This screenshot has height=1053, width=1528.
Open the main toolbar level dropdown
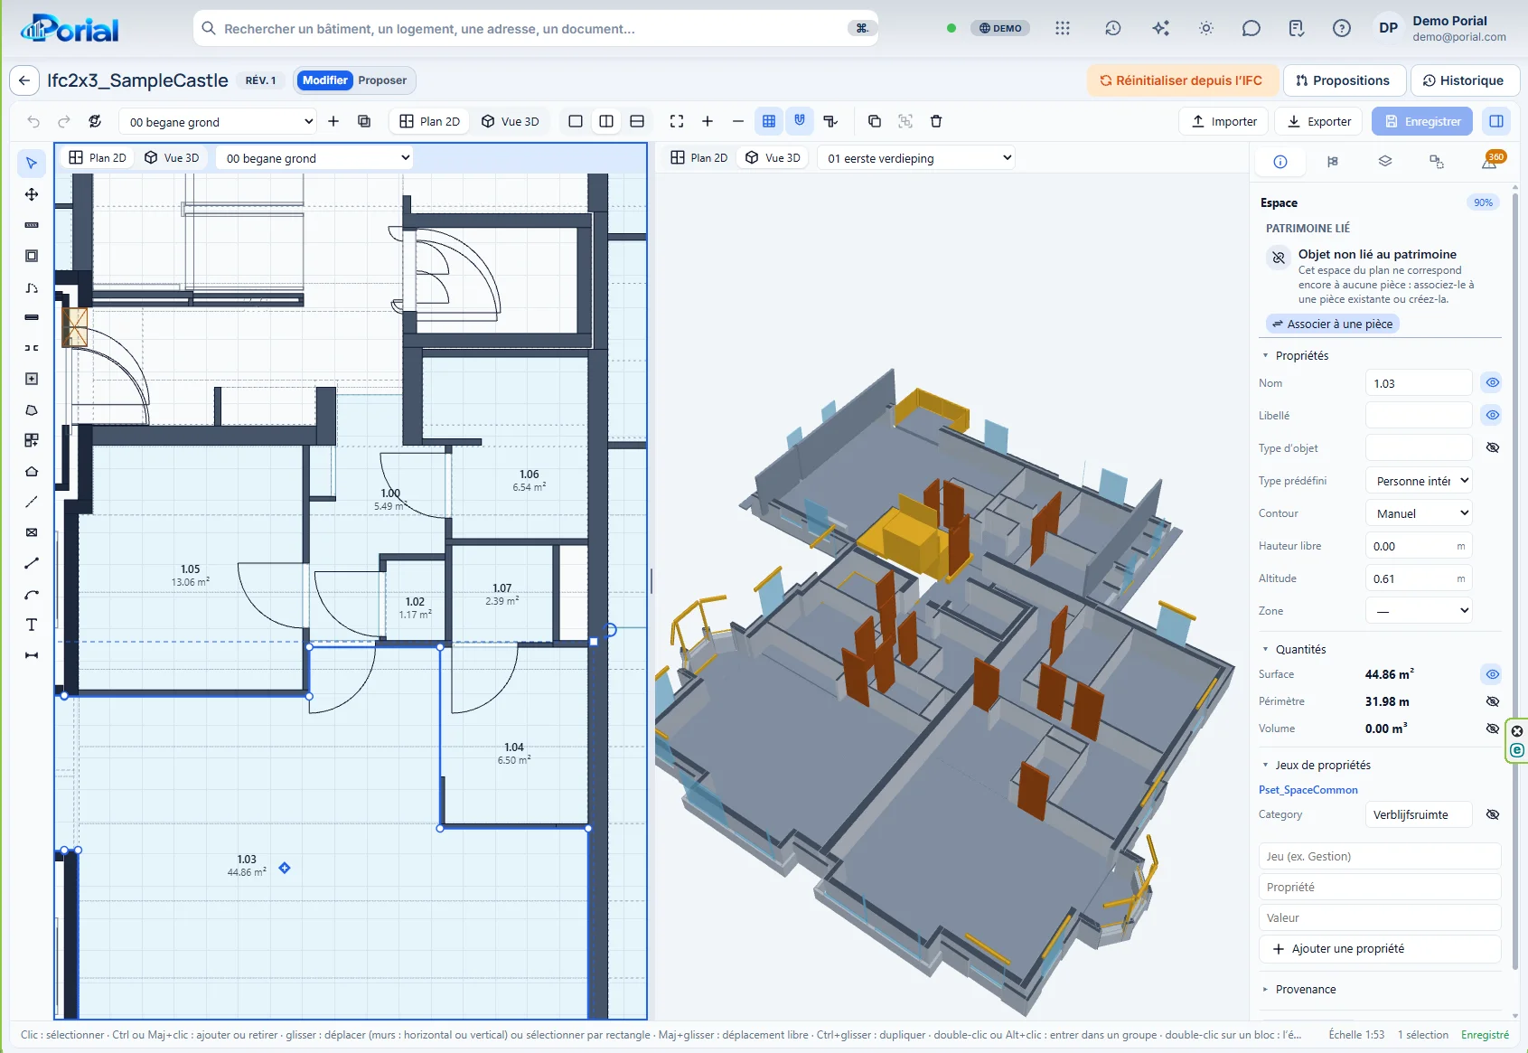[x=219, y=121]
